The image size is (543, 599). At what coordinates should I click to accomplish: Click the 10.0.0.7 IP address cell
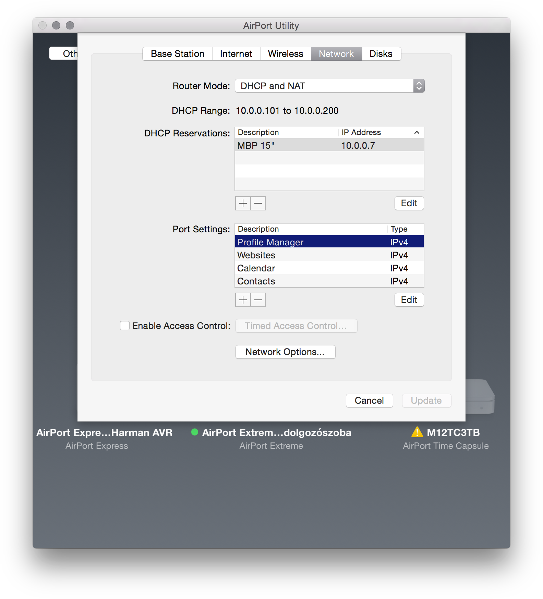[x=358, y=145]
